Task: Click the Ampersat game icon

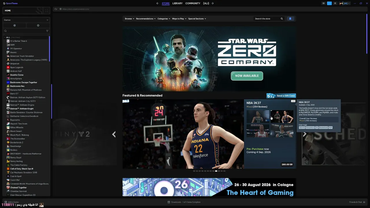Action: pyautogui.click(x=8, y=64)
